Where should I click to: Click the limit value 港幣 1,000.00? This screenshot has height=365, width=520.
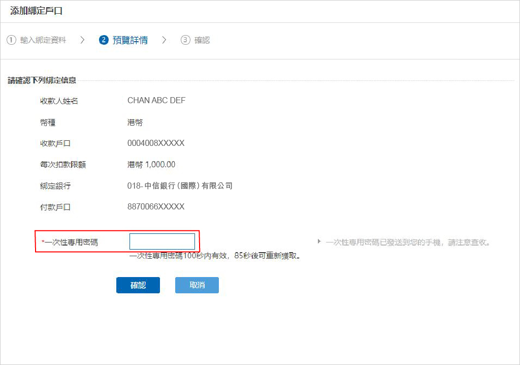coord(151,164)
